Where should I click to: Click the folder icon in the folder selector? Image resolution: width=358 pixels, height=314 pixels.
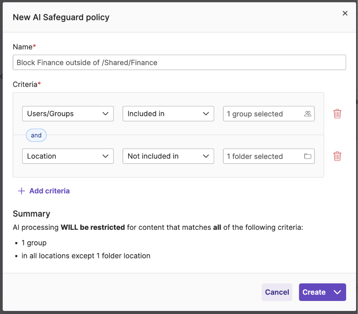pyautogui.click(x=308, y=156)
